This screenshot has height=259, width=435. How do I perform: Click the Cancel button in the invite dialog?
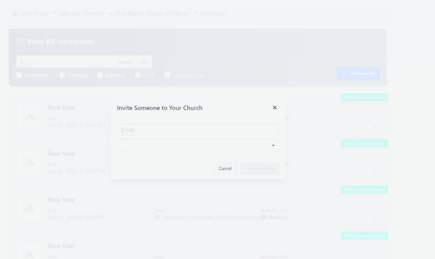(x=225, y=169)
